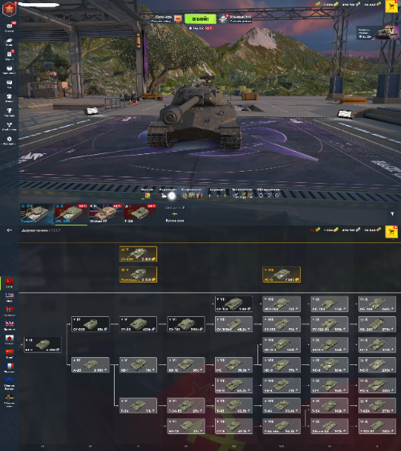Open the tier VIII Т-44 node
Viewport: 401px width, 451px height.
click(282, 405)
